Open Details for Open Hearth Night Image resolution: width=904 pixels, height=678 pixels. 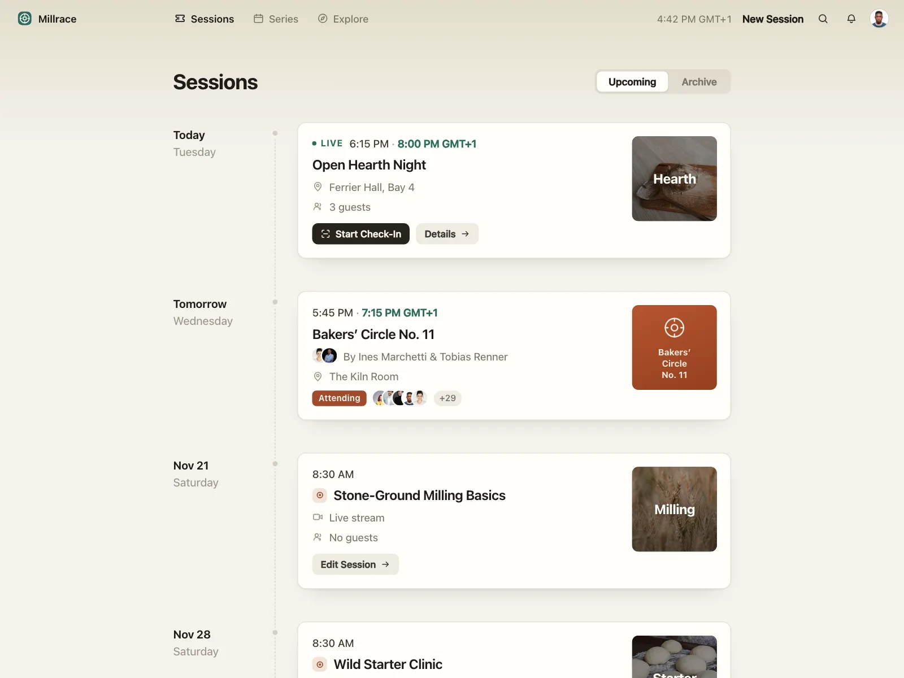point(447,234)
